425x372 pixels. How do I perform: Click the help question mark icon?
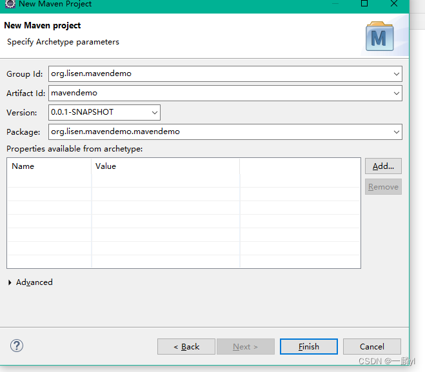(17, 346)
